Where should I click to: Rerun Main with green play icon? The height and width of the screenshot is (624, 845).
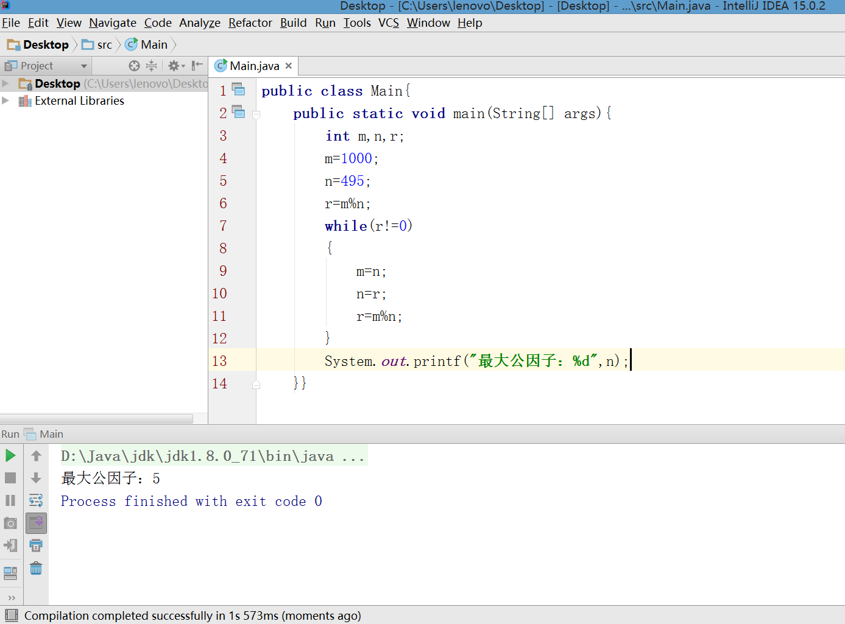10,455
